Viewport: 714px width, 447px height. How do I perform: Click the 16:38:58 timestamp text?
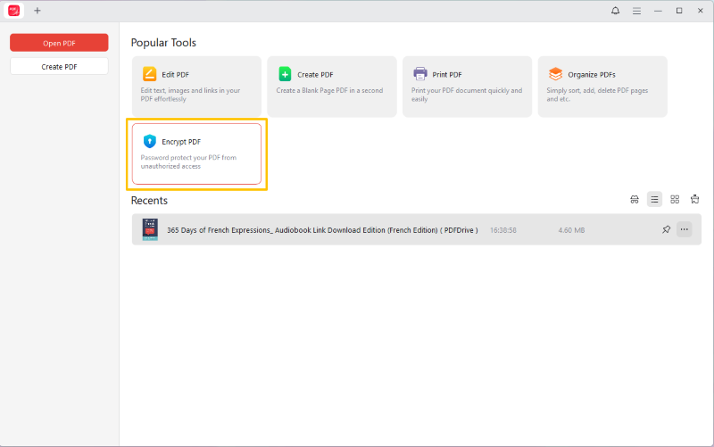coord(503,230)
